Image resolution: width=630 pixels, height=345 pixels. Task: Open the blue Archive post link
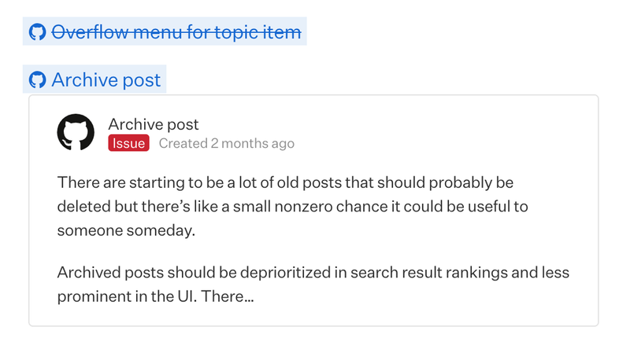(x=106, y=79)
